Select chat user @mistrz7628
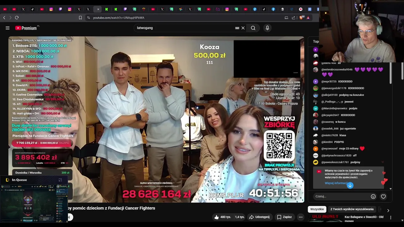Viewport: 404px width, 227px height. (x=330, y=135)
